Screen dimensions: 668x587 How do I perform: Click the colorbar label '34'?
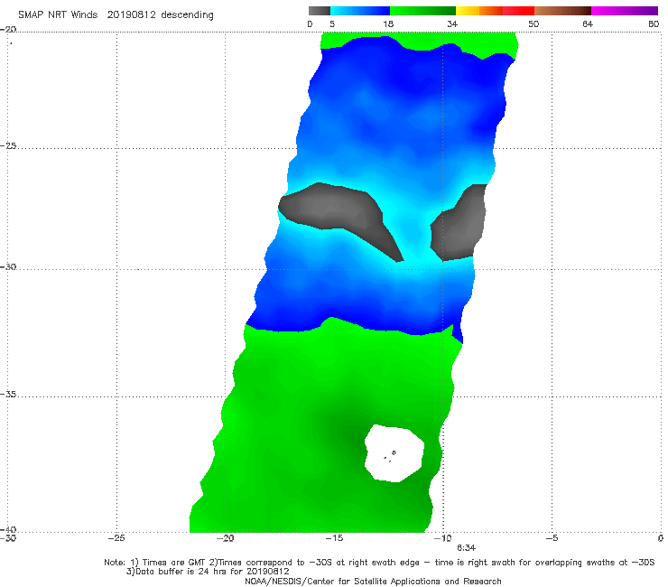(452, 24)
